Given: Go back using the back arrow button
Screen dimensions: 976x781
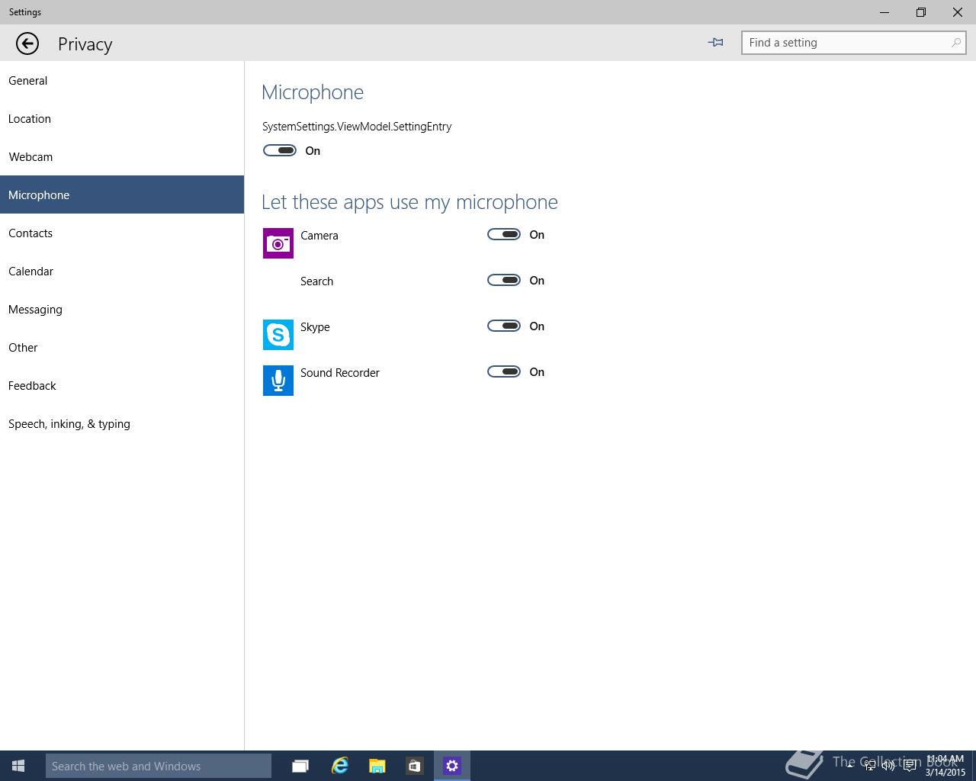Looking at the screenshot, I should [x=27, y=43].
